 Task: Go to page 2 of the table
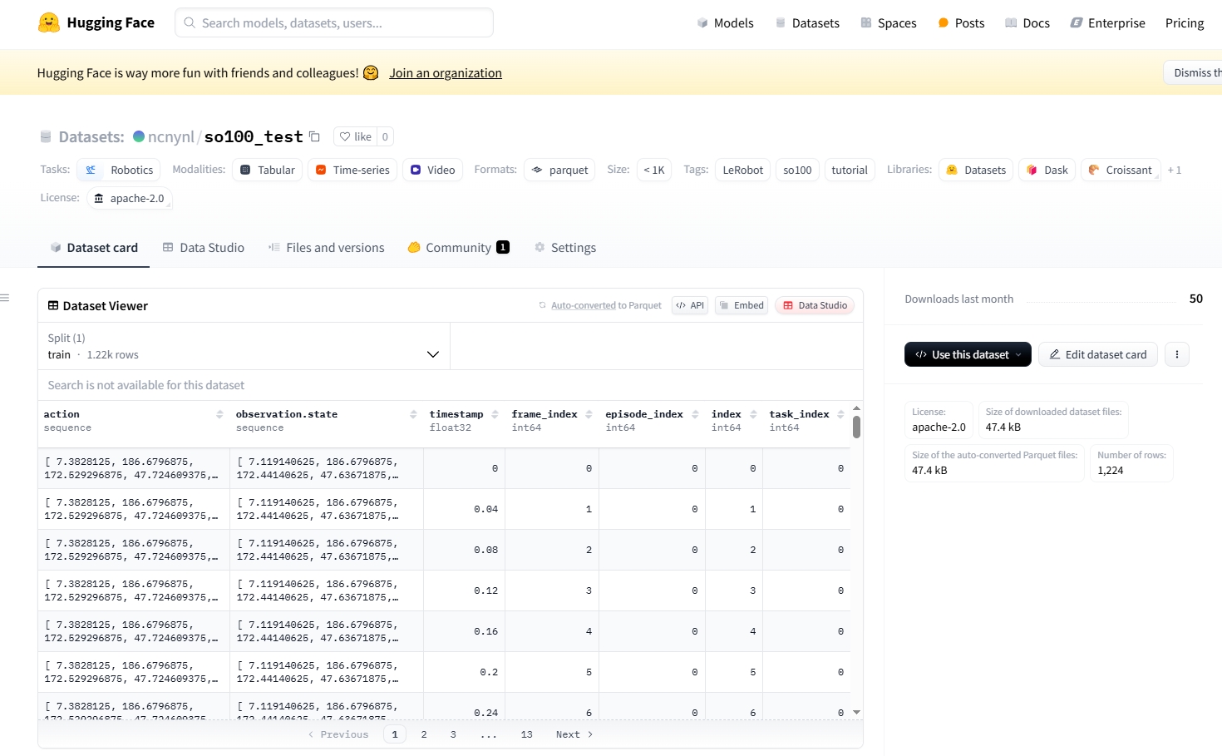click(424, 734)
